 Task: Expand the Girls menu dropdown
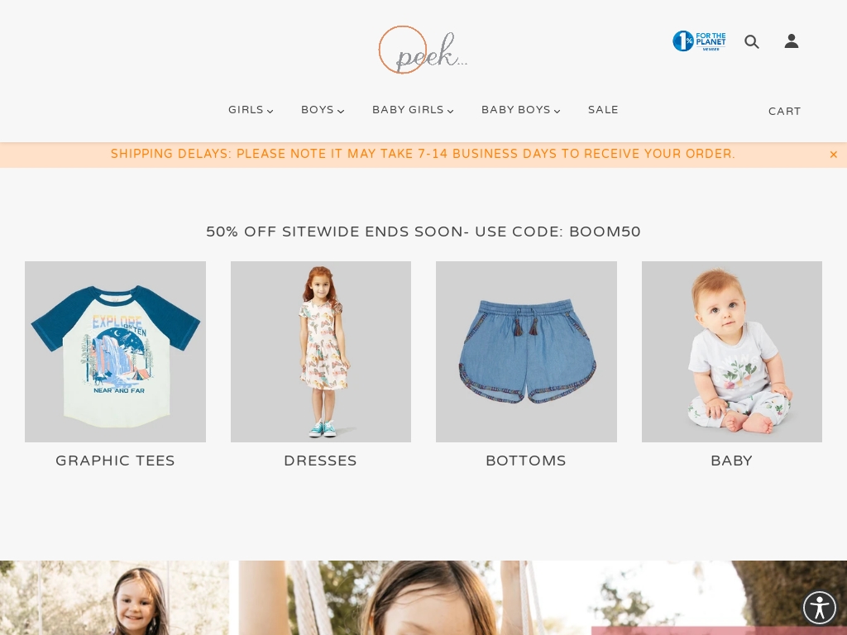pyautogui.click(x=251, y=110)
